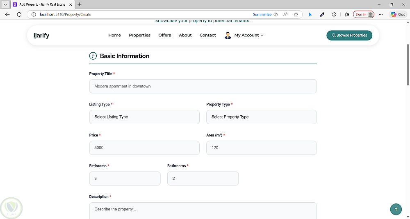The height and width of the screenshot is (219, 410).
Task: Click the eyedropper color picker extension icon
Action: (x=322, y=14)
